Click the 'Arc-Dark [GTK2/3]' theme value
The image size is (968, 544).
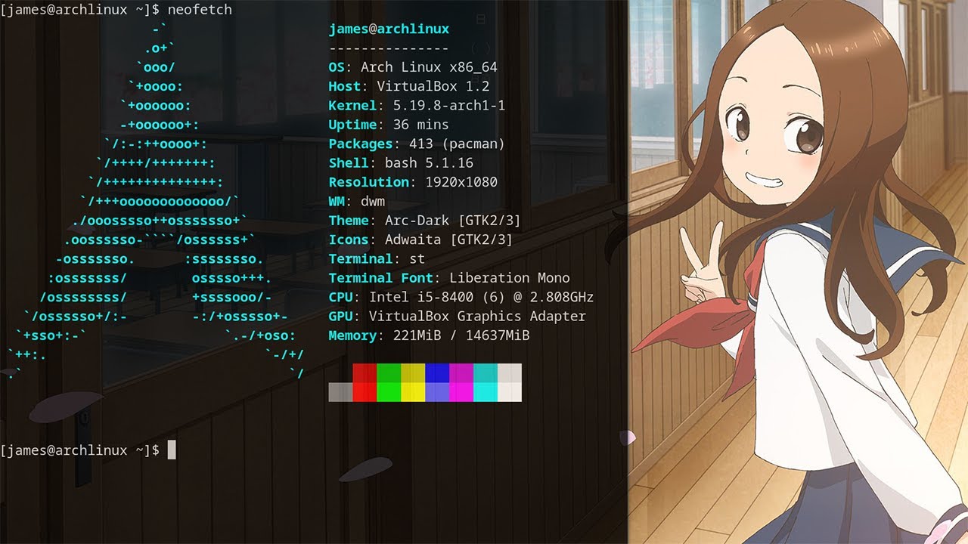click(x=453, y=221)
